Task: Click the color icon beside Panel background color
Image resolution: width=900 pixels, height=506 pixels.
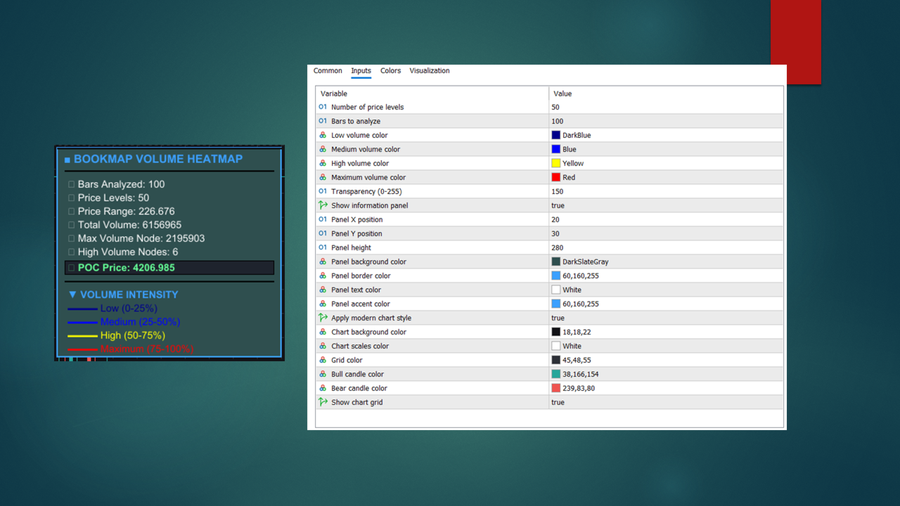Action: 323,261
